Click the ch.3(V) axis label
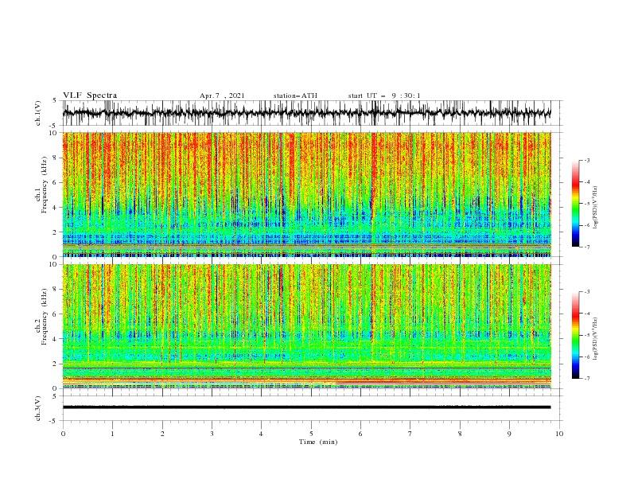630x487 pixels. tap(38, 408)
